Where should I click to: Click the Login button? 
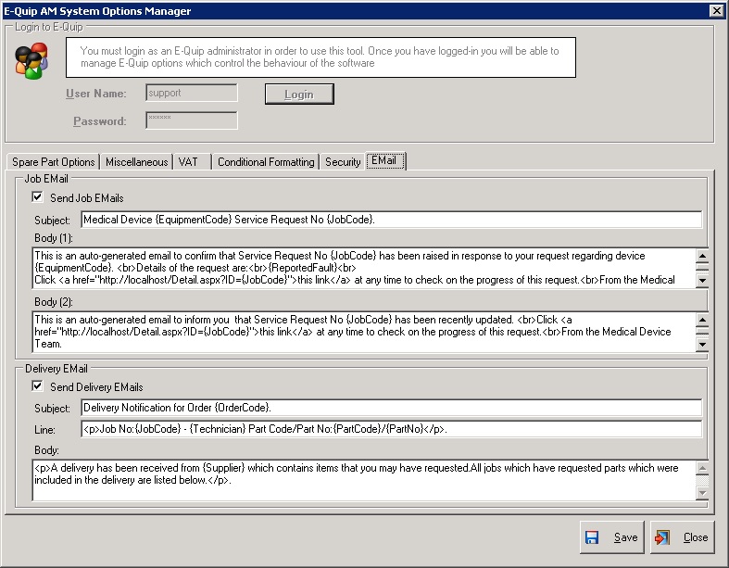[299, 94]
